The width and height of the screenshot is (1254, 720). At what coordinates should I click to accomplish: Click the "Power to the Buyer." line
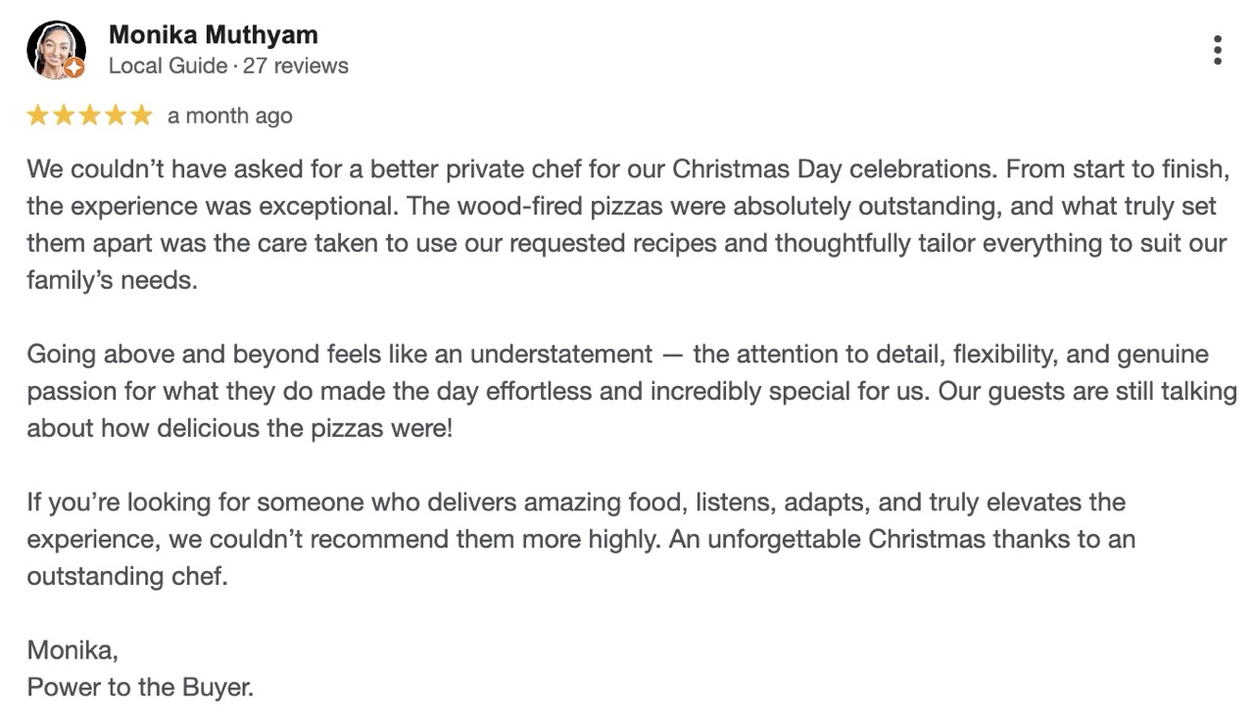coord(140,687)
